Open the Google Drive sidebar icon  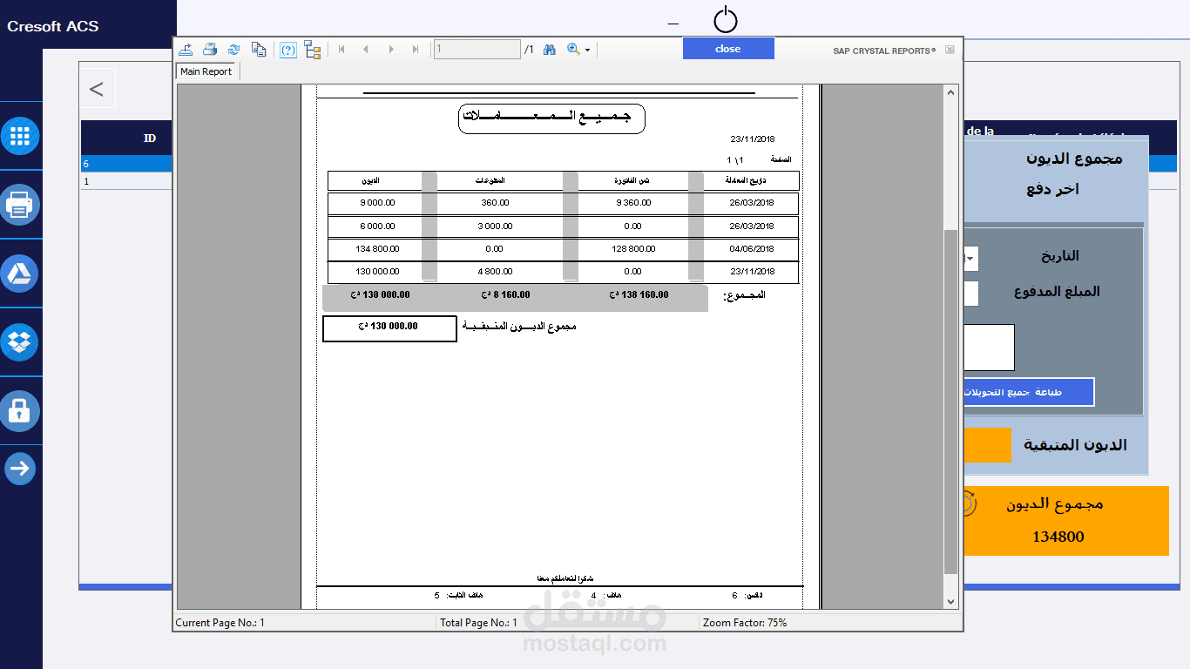pyautogui.click(x=20, y=274)
